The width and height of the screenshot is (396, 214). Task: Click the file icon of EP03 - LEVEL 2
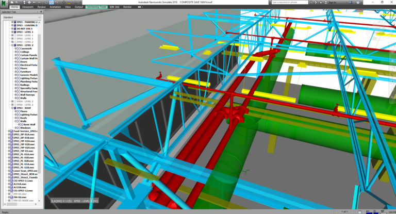coord(15,45)
